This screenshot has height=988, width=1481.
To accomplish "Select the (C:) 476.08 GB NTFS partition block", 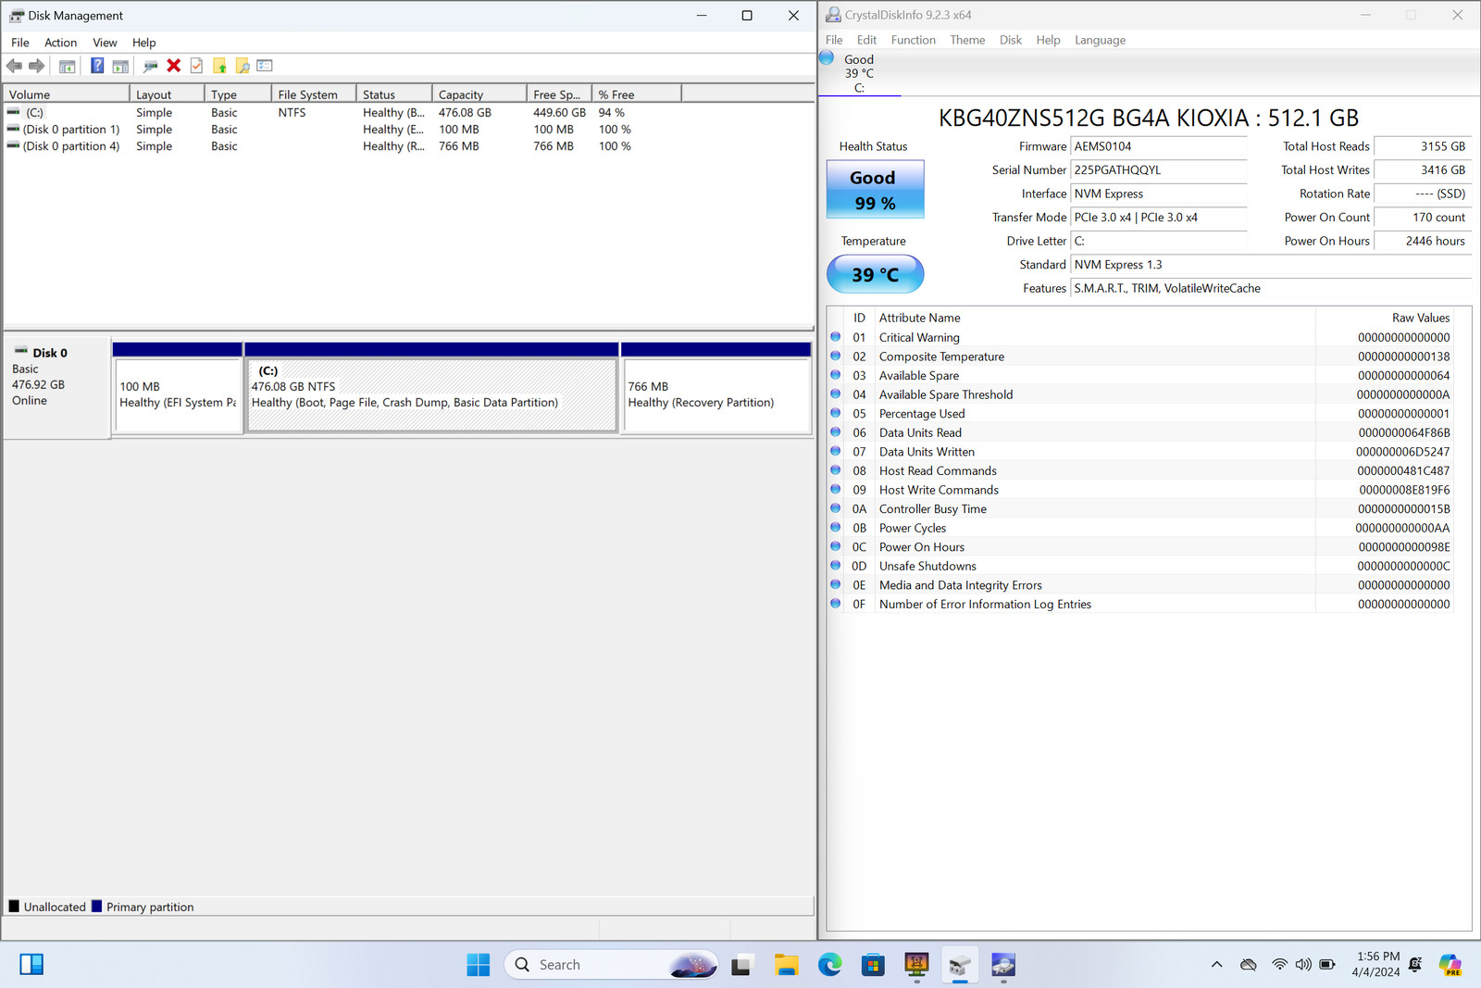I will tap(431, 394).
